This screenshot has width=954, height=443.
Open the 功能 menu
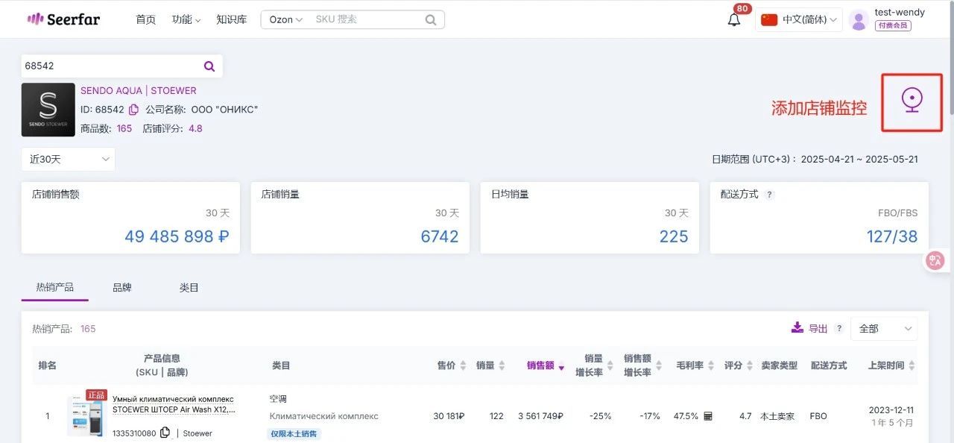pyautogui.click(x=186, y=19)
